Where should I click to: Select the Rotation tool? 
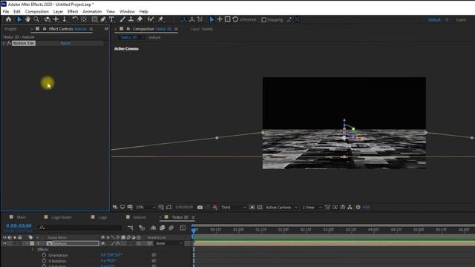click(75, 19)
